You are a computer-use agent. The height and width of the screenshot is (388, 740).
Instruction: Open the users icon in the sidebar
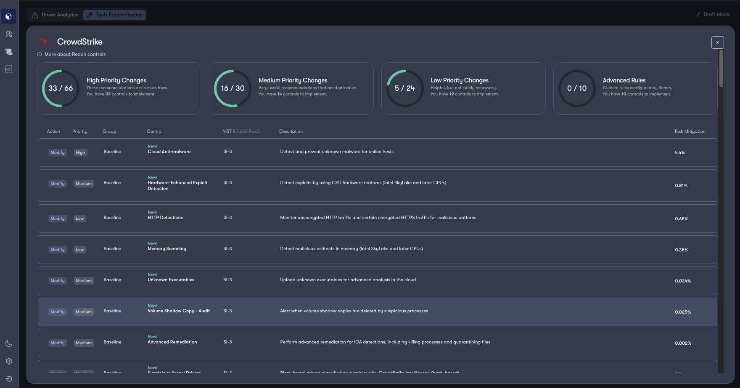click(9, 34)
